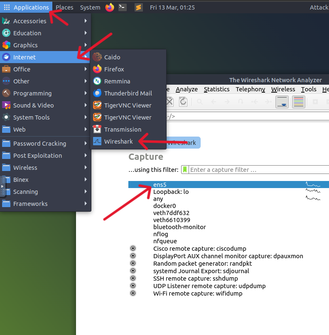The height and width of the screenshot is (335, 329).
Task: Open the Telephony menu in Wireshark
Action: tap(250, 89)
